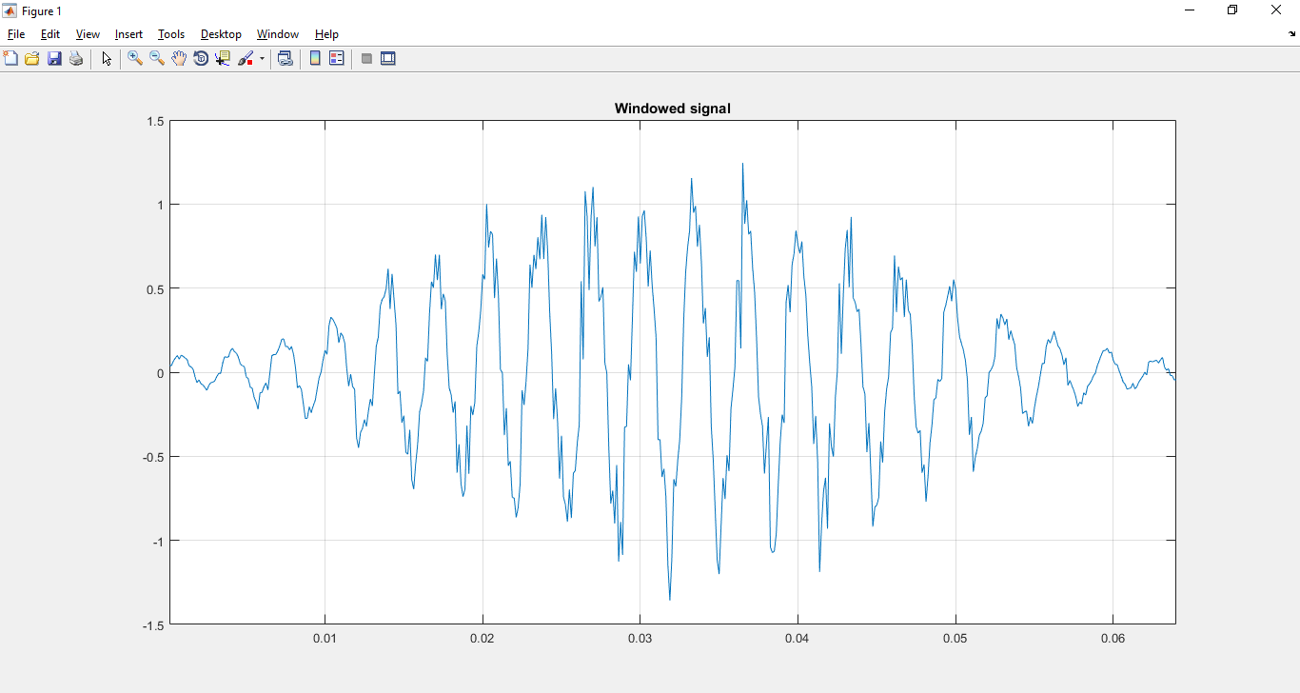Open the View menu
This screenshot has width=1300, height=693.
[x=88, y=34]
